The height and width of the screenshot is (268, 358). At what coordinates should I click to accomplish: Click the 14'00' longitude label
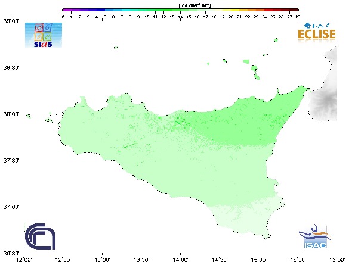(181, 260)
